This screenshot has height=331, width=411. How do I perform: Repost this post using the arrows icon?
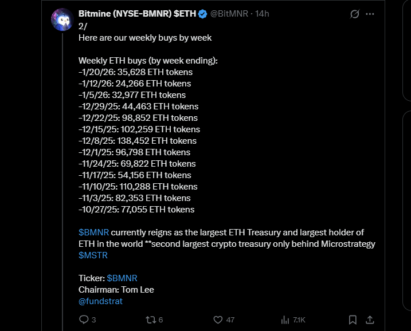[x=151, y=319]
